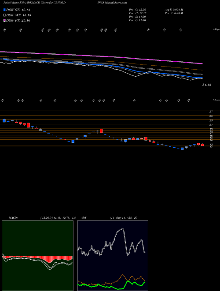Click the 'Avg V: 0.001 M' volume text
Image resolution: width=220 pixels, height=291 pixels.
pyautogui.click(x=174, y=9)
